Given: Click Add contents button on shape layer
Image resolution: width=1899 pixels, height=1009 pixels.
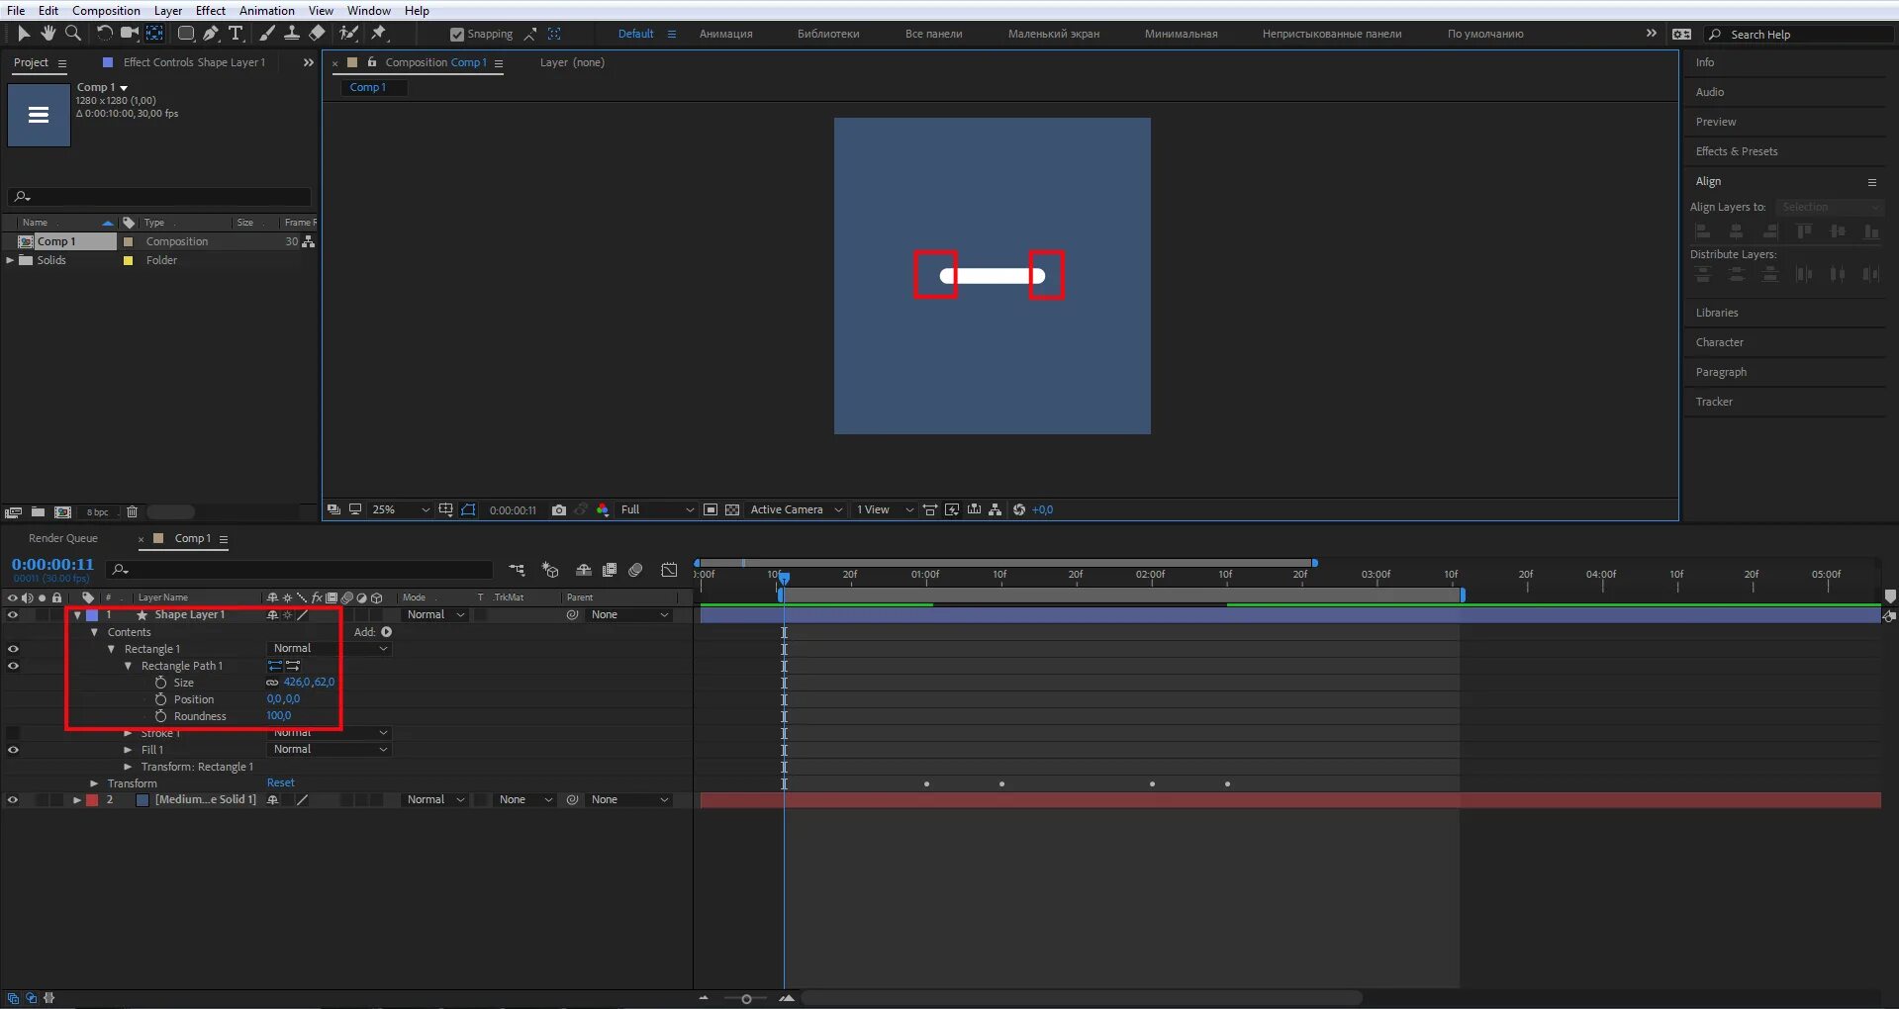Looking at the screenshot, I should click(x=387, y=632).
